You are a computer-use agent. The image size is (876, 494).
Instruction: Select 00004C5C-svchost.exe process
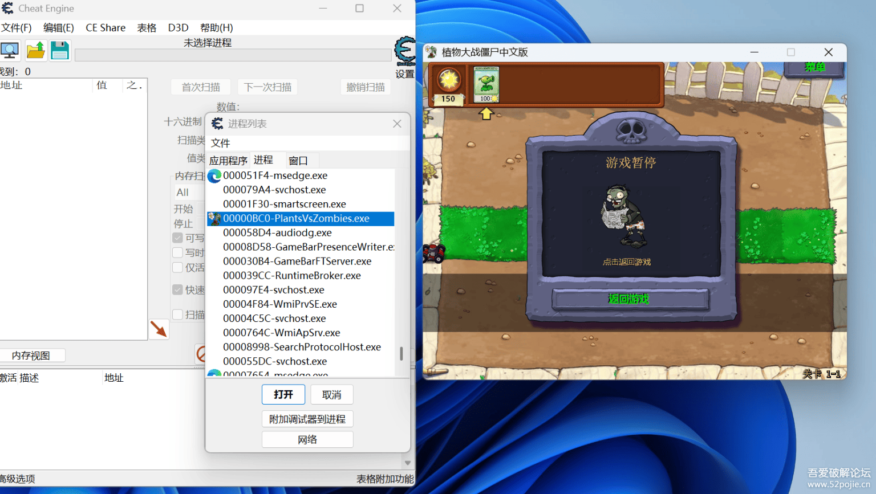pyautogui.click(x=301, y=319)
